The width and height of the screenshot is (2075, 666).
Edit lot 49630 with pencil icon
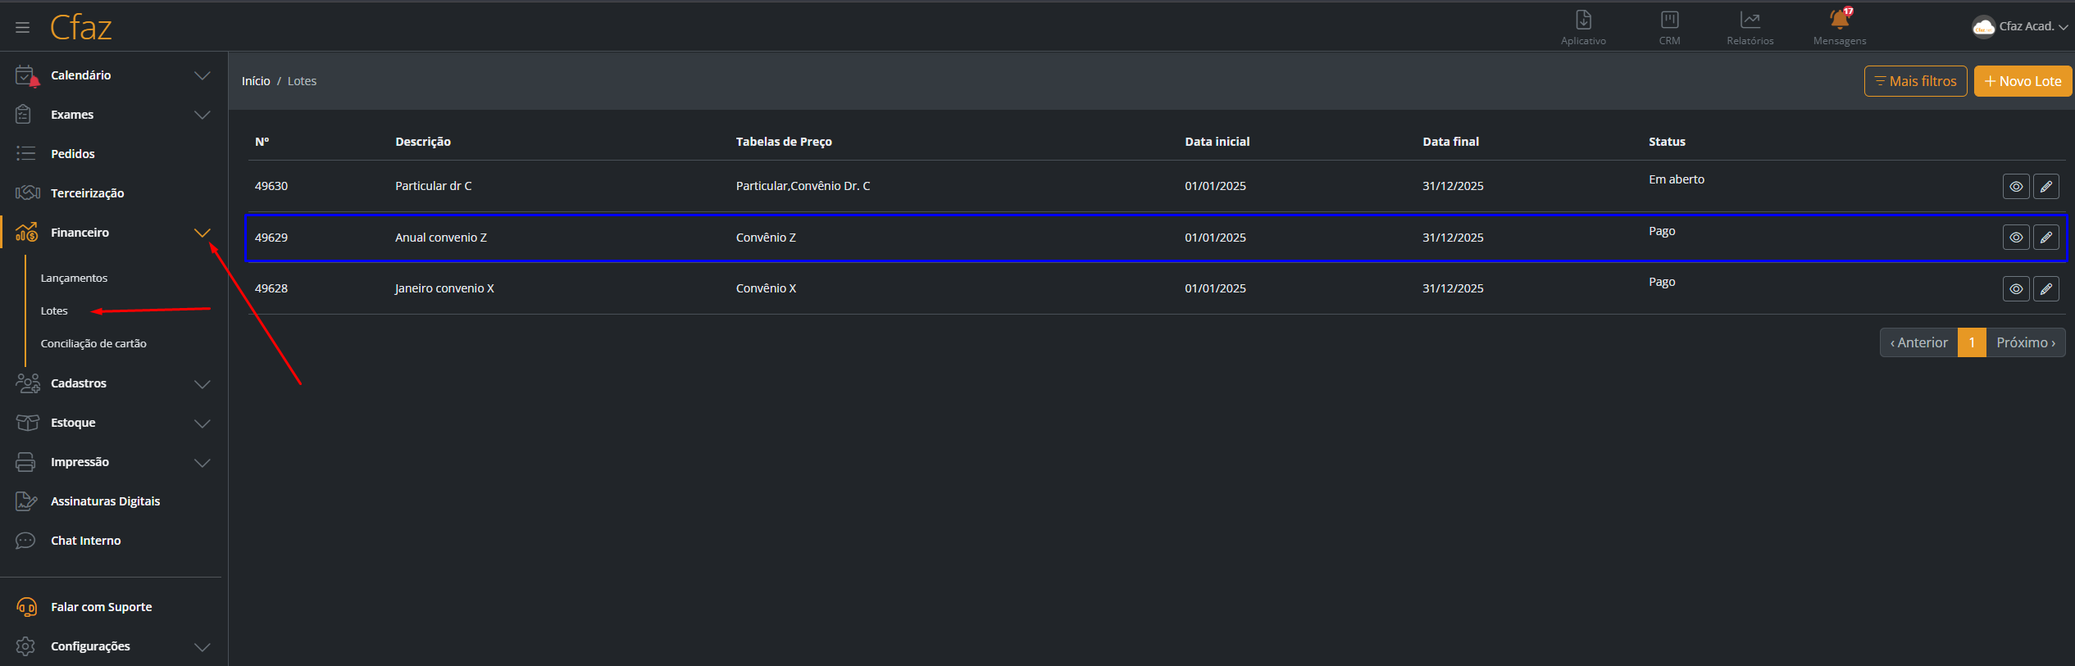pyautogui.click(x=2046, y=187)
